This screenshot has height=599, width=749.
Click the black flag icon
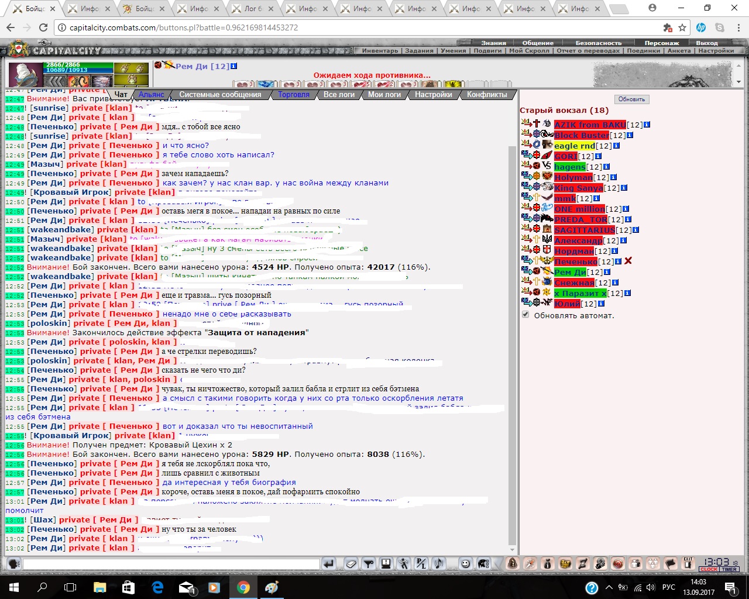pos(671,564)
